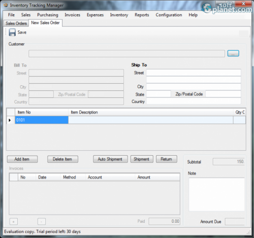Screen dimensions: 254x238
Task: Click the Ship To first Street field
Action: pos(194,73)
